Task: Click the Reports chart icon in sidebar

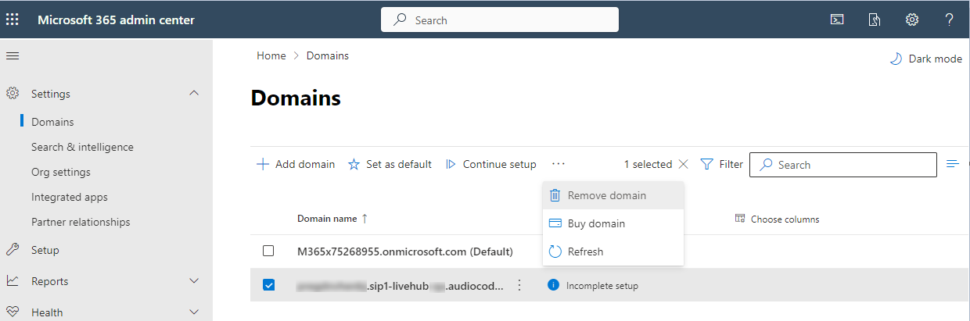Action: [x=13, y=281]
